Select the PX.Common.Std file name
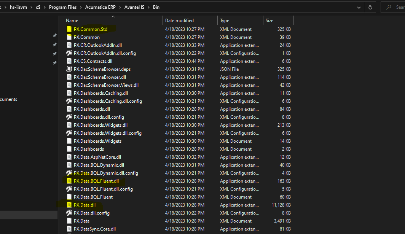The width and height of the screenshot is (405, 234). tap(91, 29)
